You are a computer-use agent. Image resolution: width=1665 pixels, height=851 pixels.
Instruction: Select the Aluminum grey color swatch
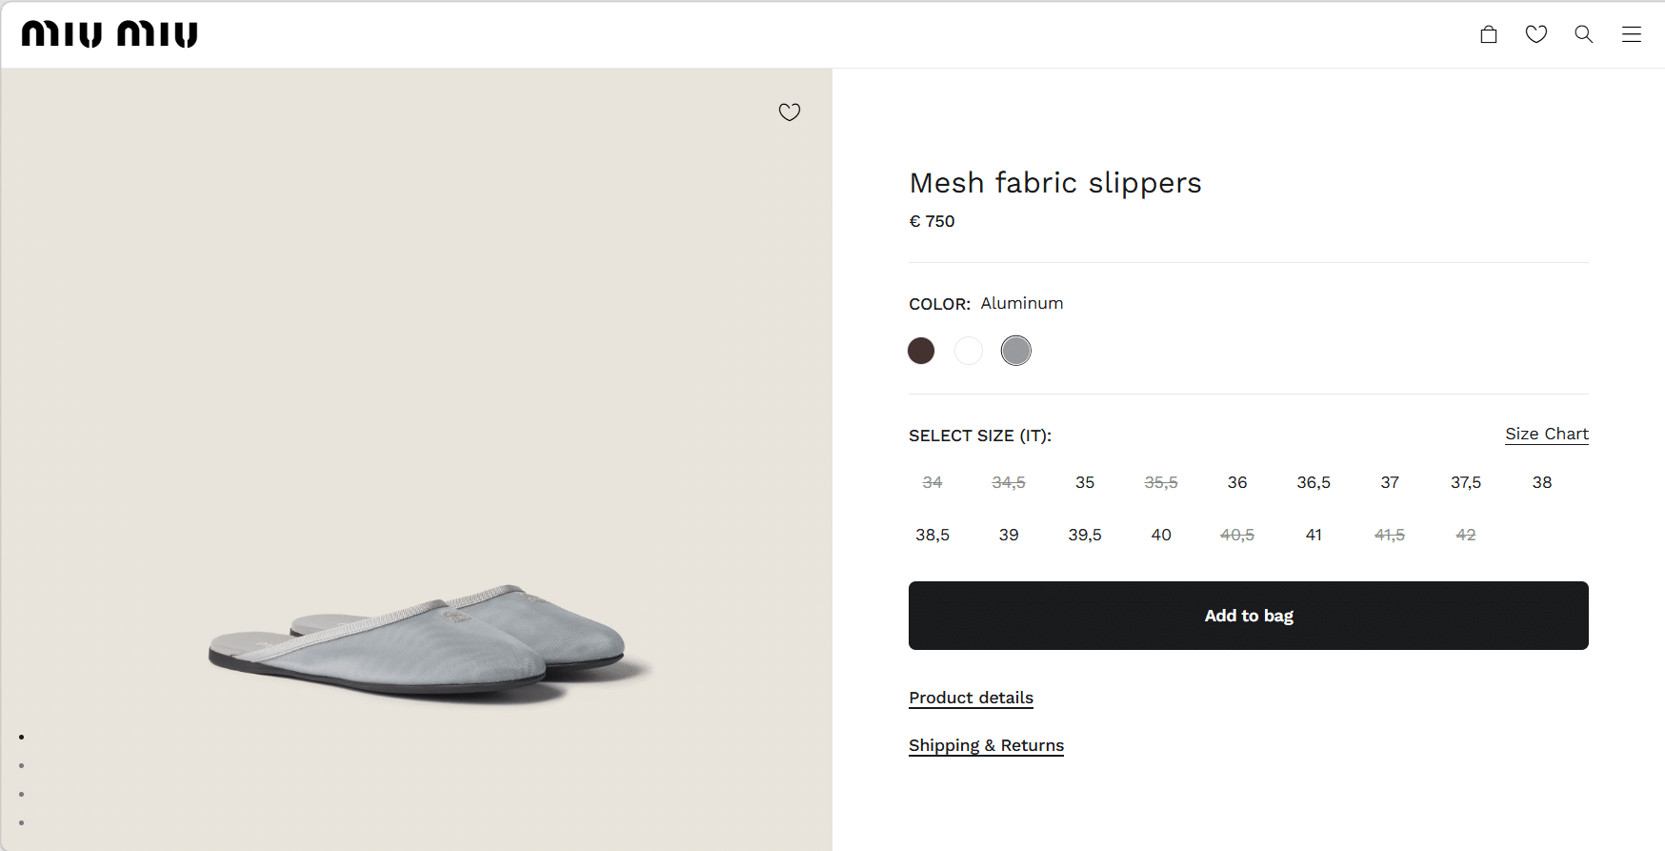[x=1016, y=351]
